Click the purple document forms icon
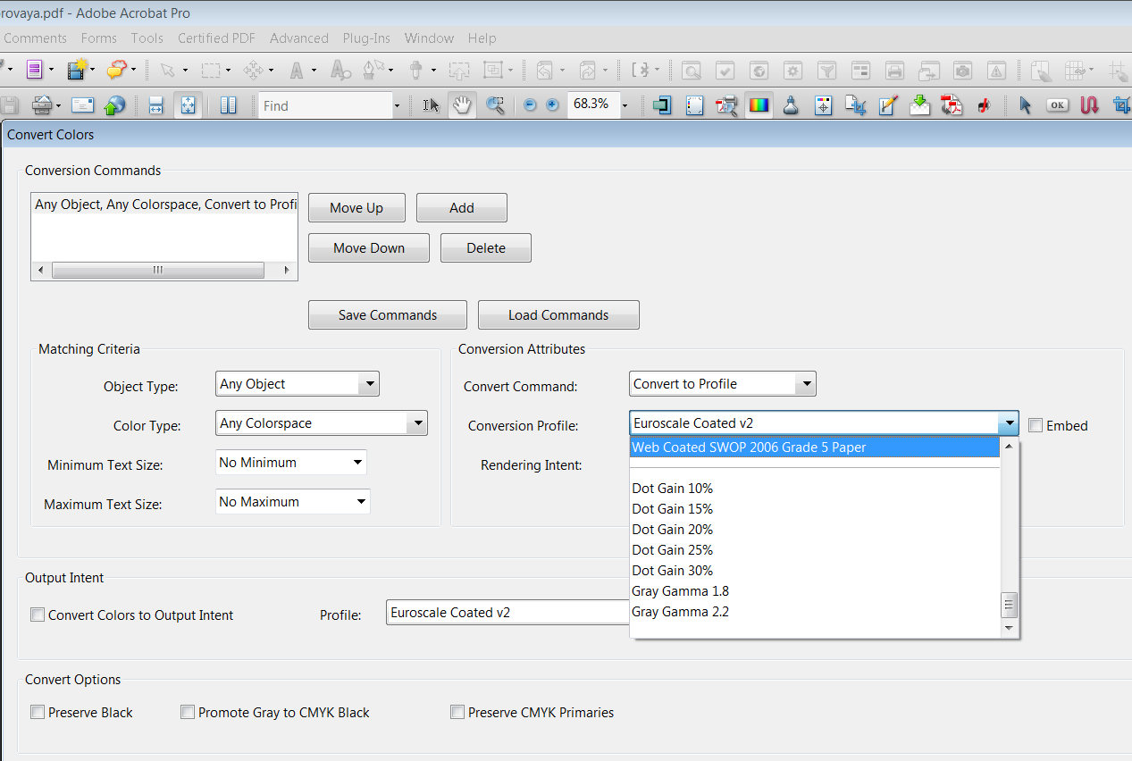 35,69
